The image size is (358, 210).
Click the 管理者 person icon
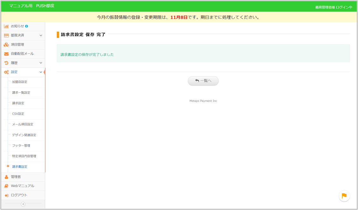tap(6, 177)
